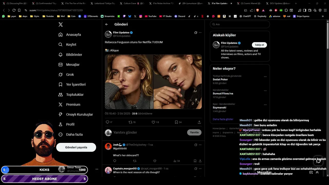Open Sedat Peker trending topic
Viewport: 329px width, 185px height.
pos(220,80)
